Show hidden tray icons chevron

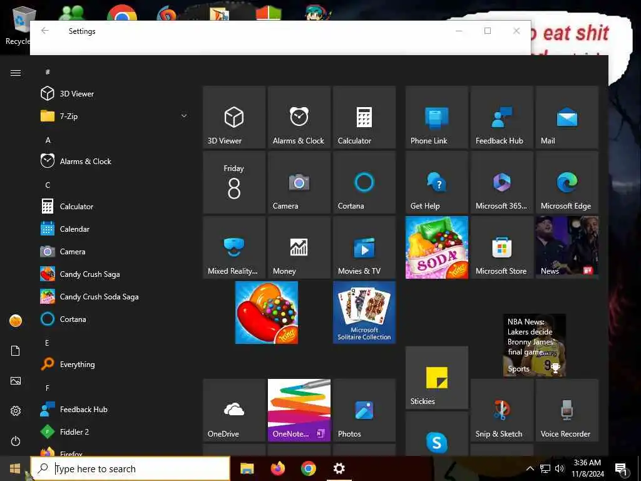pos(530,468)
